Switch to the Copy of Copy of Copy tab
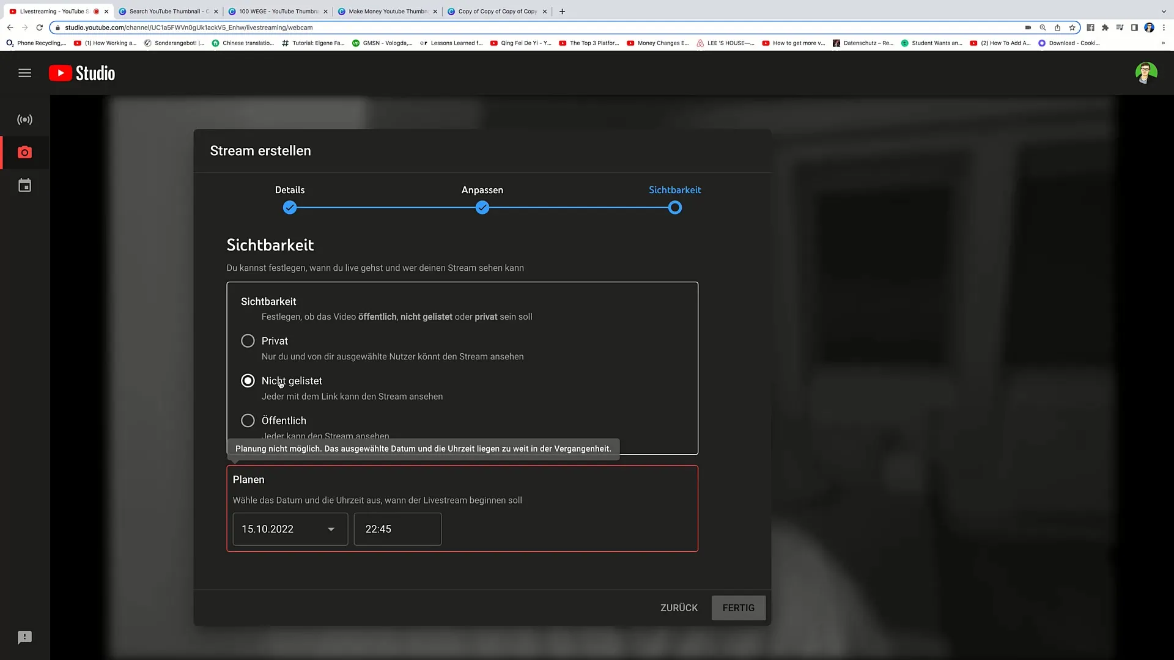 click(497, 11)
